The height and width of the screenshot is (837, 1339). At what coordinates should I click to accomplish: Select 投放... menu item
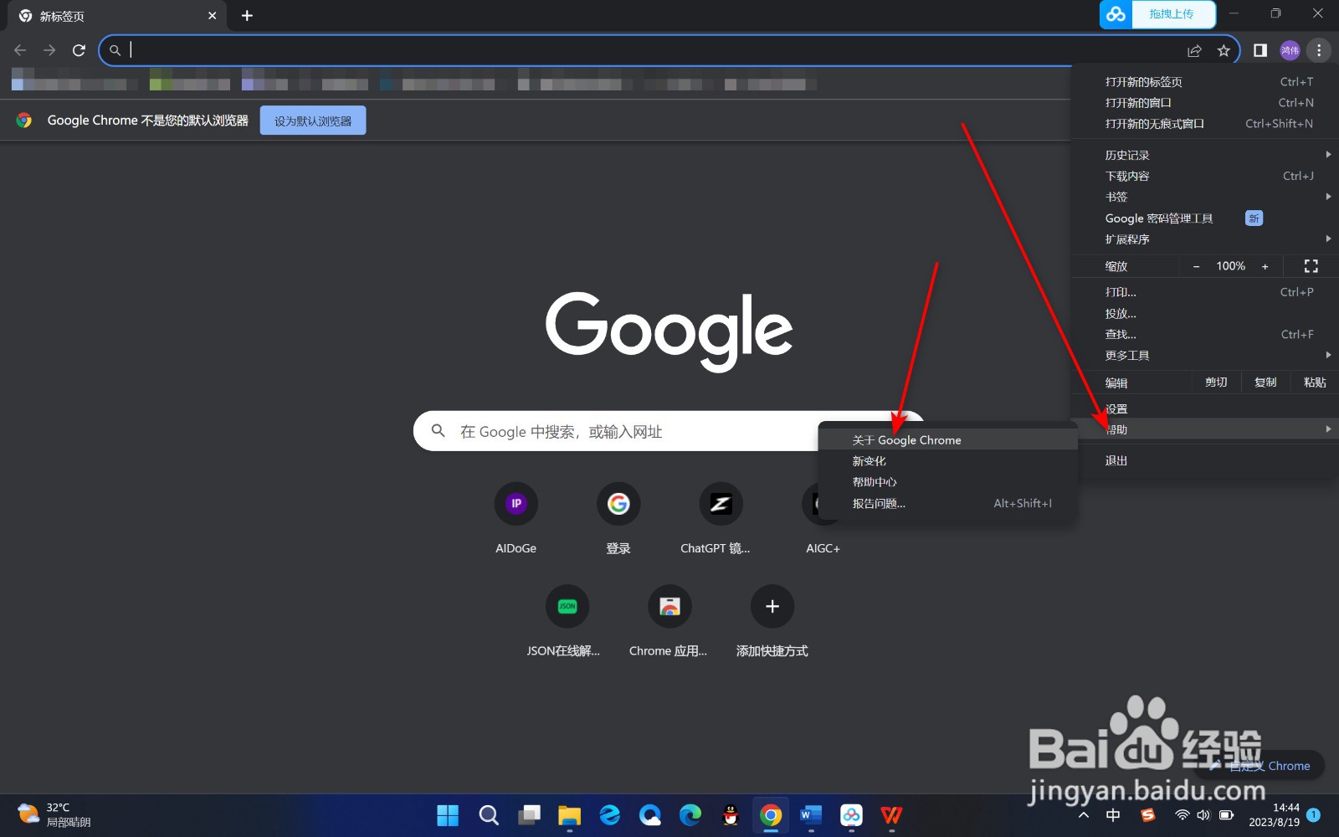tap(1205, 314)
